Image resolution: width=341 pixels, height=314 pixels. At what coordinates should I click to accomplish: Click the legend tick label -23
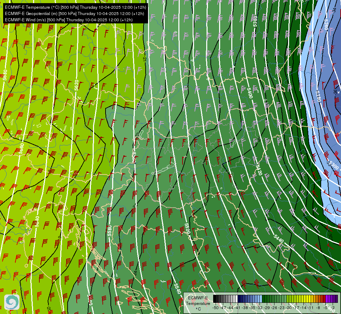coord(282,308)
